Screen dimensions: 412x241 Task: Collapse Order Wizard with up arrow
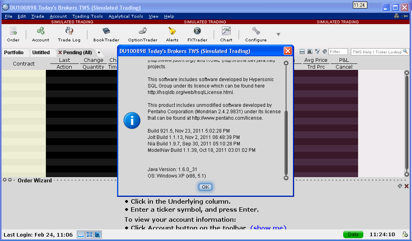coord(4,180)
